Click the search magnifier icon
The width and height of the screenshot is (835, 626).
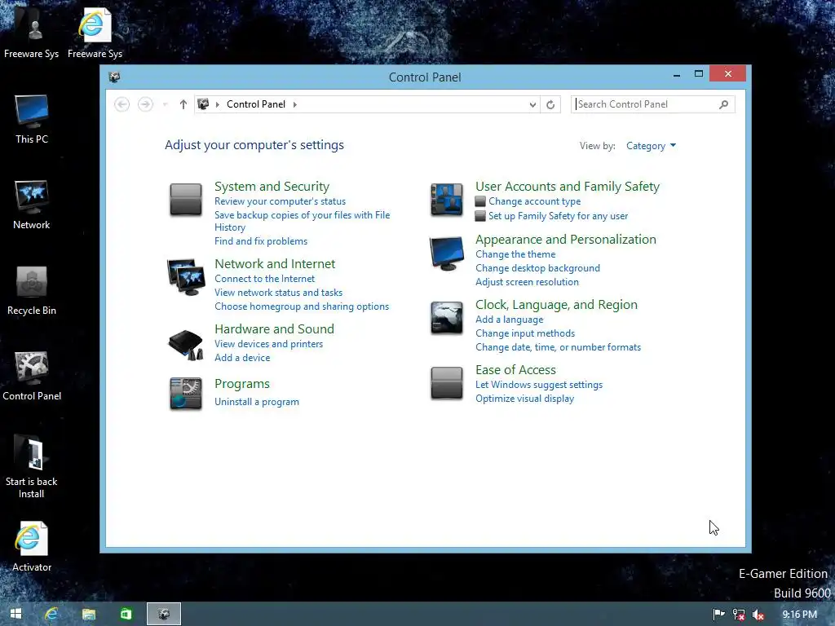(x=723, y=104)
